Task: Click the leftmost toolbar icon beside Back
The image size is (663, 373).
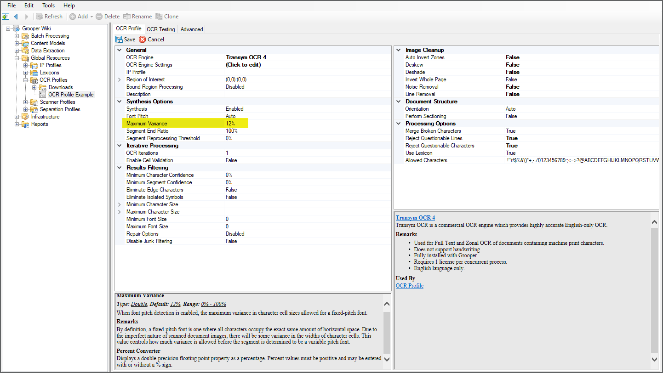Action: 6,17
